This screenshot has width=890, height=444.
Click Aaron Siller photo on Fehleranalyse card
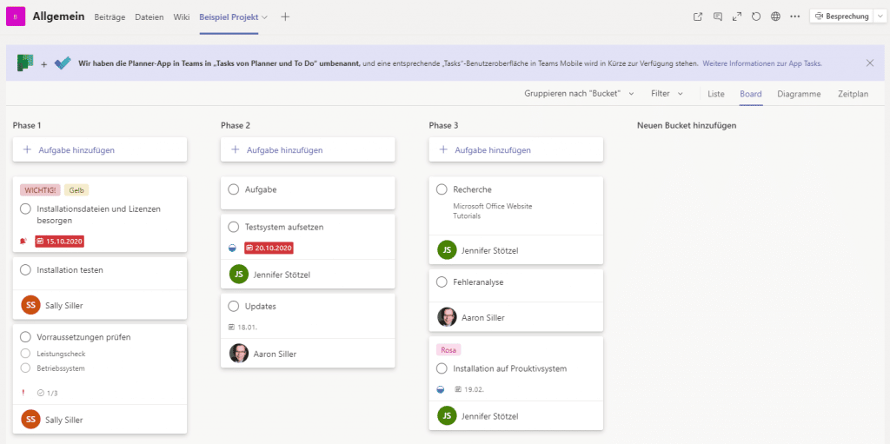[x=448, y=317]
